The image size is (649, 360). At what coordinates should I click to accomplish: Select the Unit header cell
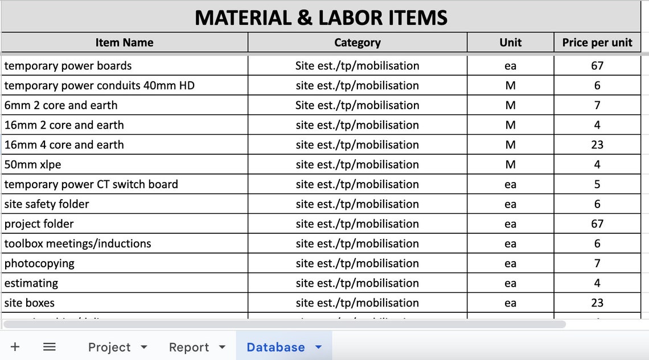coord(510,42)
